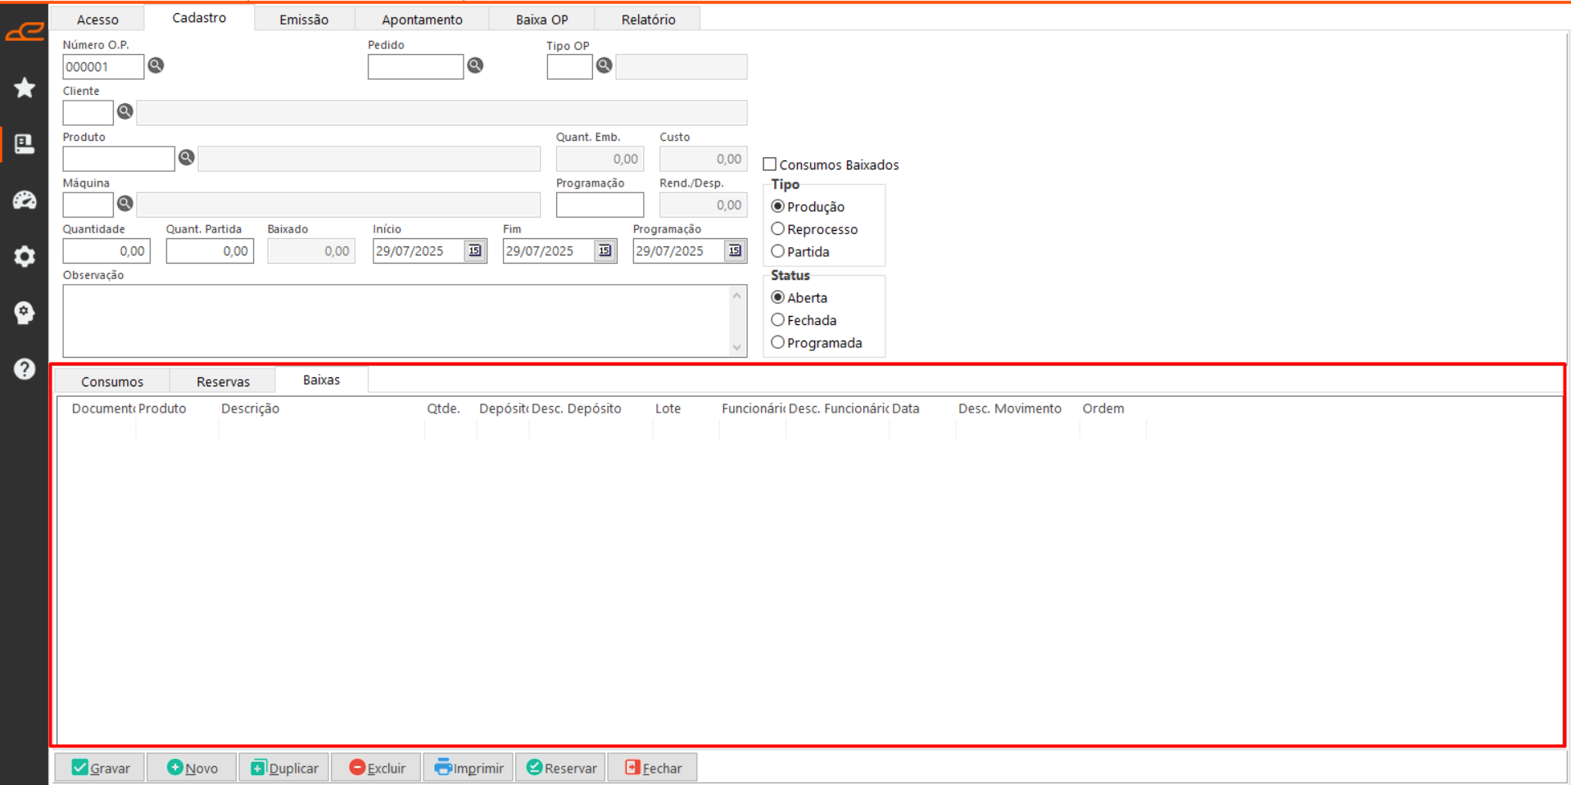Open lookup icon next to Tipo OP
This screenshot has height=785, width=1571.
click(604, 65)
